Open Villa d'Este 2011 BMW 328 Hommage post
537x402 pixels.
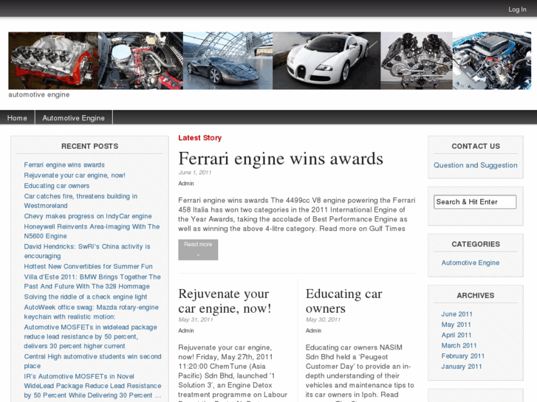coord(92,282)
